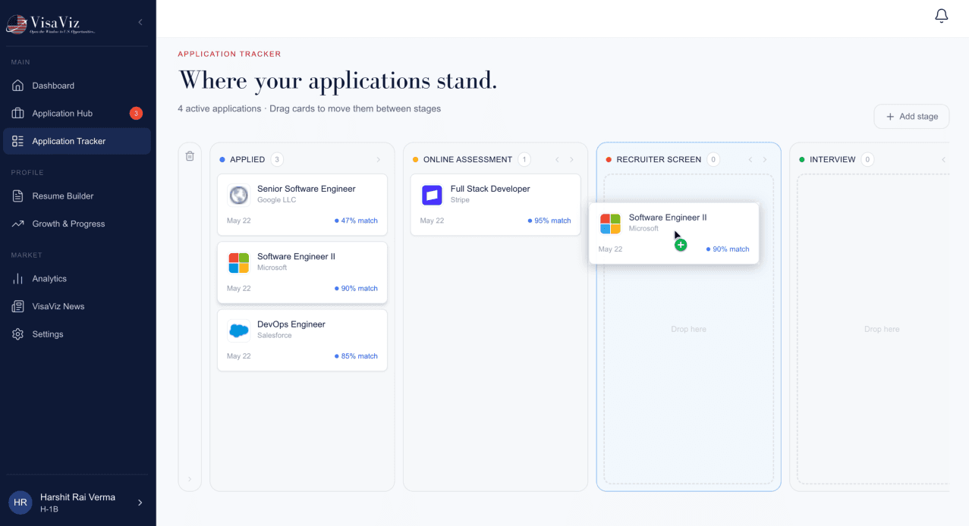Click Recruiter Screen count badge 0

[713, 160]
